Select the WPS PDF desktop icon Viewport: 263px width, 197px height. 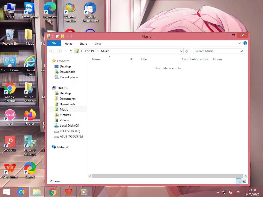[x=10, y=144]
